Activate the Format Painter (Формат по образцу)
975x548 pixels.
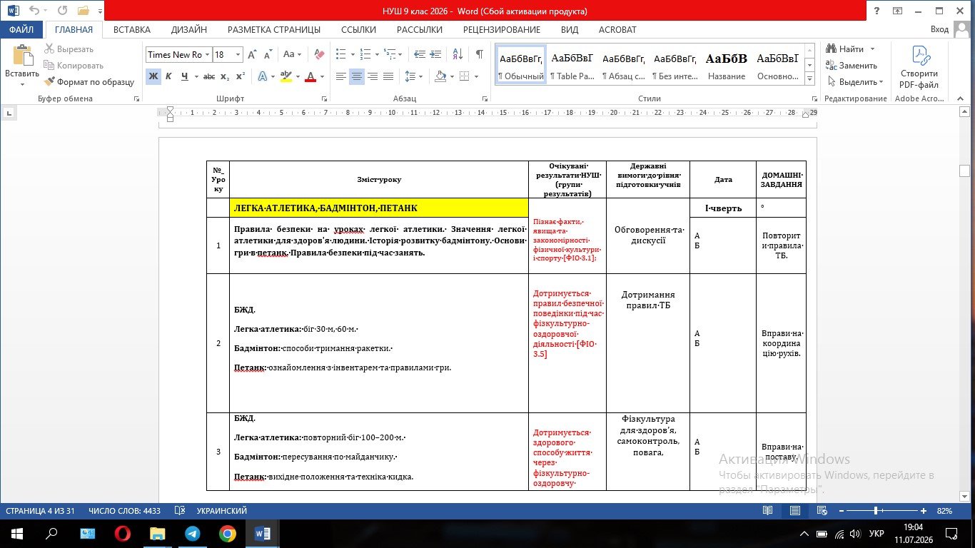pos(89,82)
